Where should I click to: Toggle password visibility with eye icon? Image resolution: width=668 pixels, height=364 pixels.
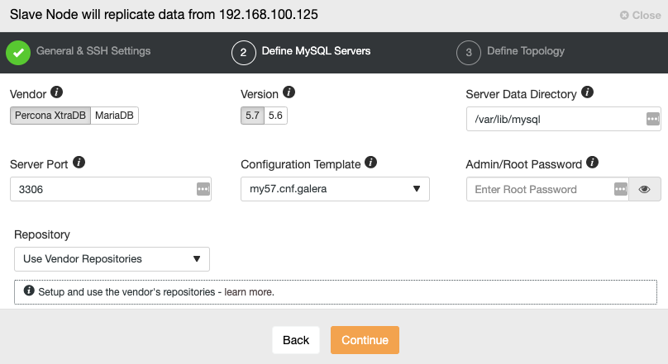pos(645,189)
